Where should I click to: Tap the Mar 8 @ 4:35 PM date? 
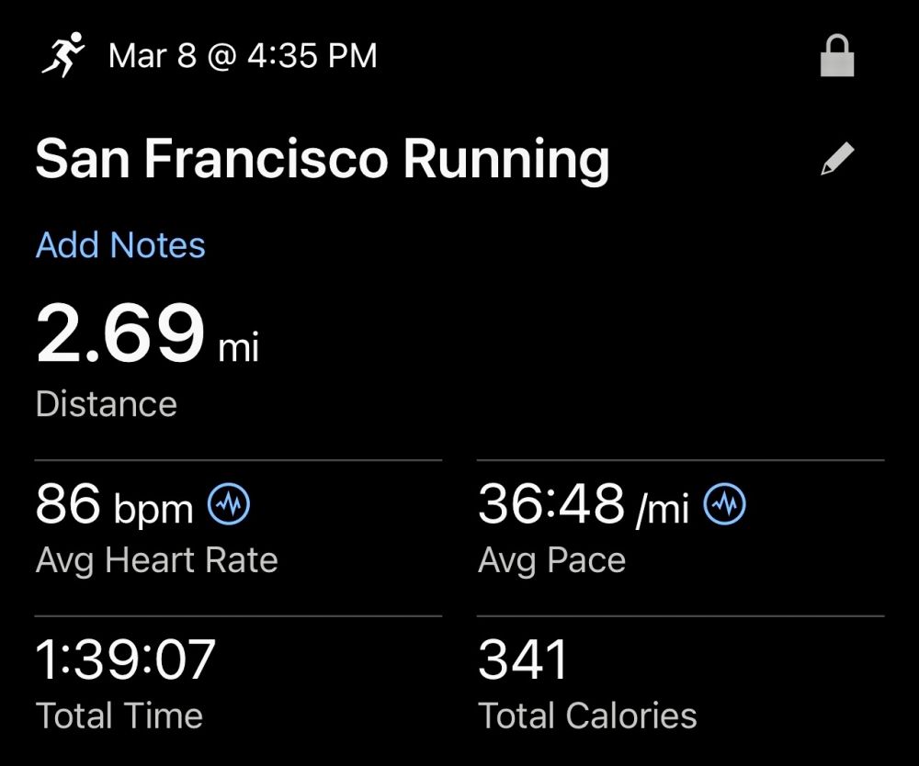coord(243,56)
